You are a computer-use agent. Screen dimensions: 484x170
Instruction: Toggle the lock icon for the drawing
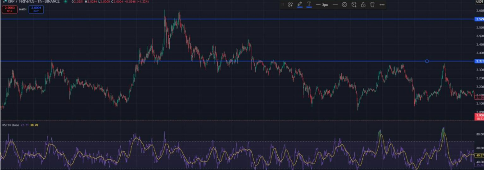click(x=363, y=4)
